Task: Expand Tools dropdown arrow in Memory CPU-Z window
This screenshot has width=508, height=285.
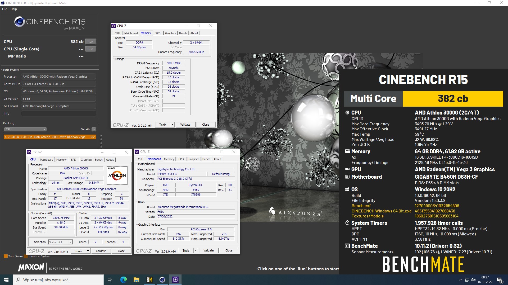Action: (x=172, y=125)
